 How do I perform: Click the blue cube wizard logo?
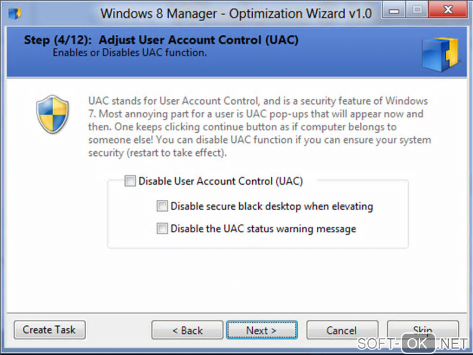(440, 54)
